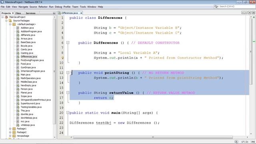This screenshot has width=256, height=144.
Task: Minimize the Projects panel window
Action: 54,13
